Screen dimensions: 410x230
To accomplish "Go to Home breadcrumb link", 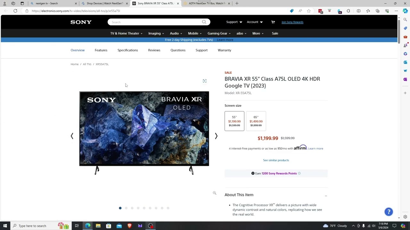I will [75, 64].
